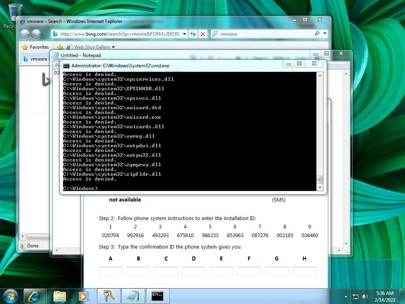This screenshot has height=304, width=405.
Task: Click IE Back navigation button
Action: click(25, 34)
